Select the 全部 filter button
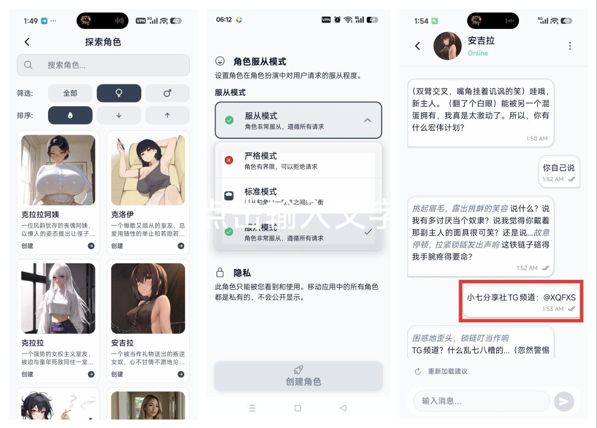Image resolution: width=597 pixels, height=428 pixels. pos(70,93)
